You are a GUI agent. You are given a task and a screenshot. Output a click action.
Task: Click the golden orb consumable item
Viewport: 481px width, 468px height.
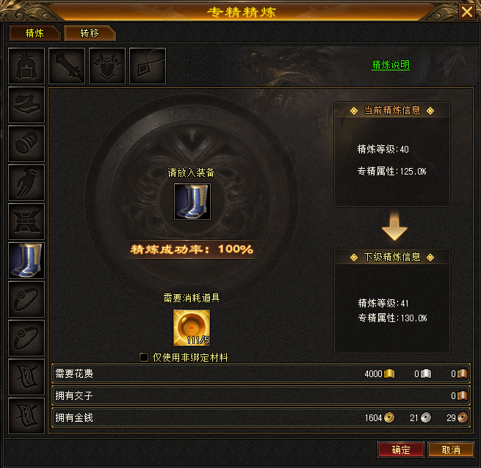coord(192,328)
